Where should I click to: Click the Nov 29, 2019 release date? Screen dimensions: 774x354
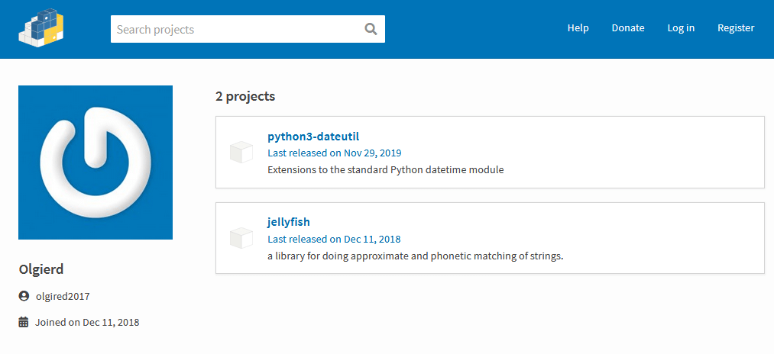(x=373, y=153)
